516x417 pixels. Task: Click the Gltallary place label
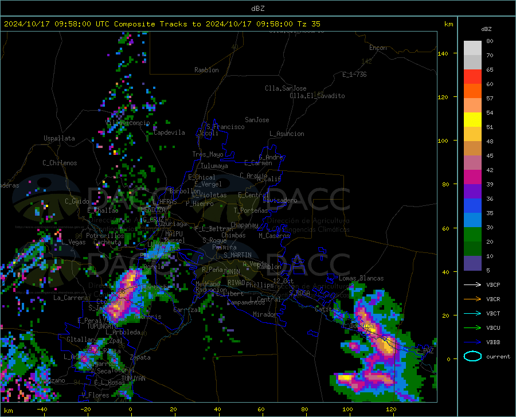82,340
